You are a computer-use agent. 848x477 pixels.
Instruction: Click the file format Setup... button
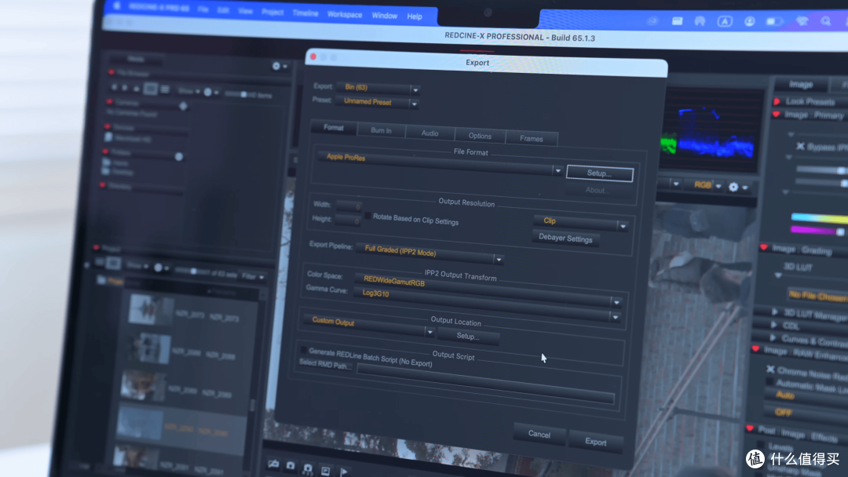[599, 173]
